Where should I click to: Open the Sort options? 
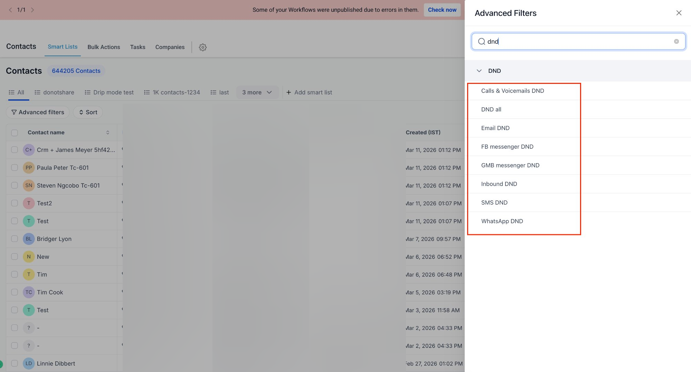coord(88,112)
